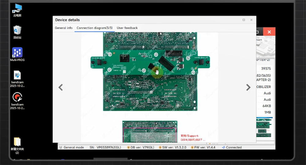Image resolution: width=306 pixels, height=165 pixels.
Task: Open the General info tab
Action: click(x=64, y=28)
